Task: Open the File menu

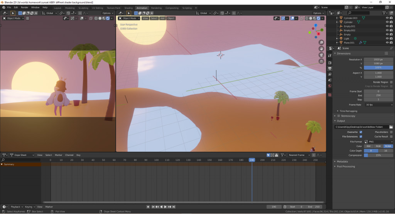Action: pos(9,8)
